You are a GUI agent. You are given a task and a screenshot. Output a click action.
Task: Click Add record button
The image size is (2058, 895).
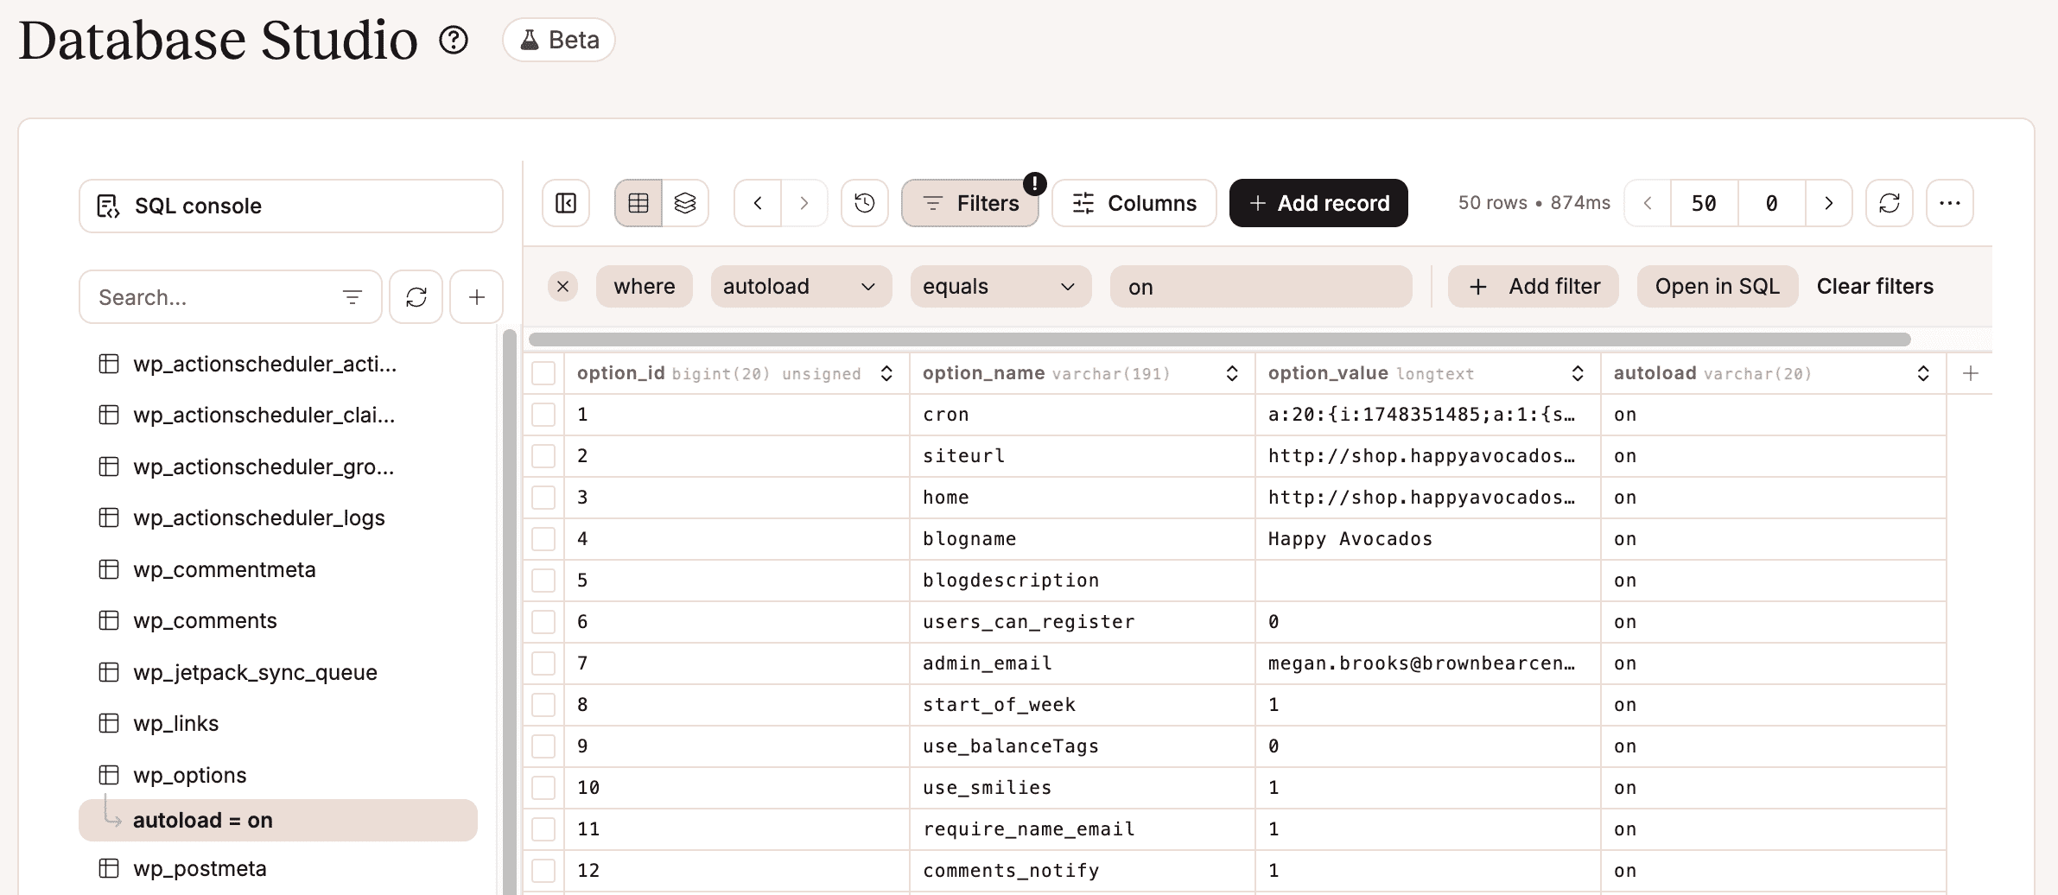point(1318,203)
